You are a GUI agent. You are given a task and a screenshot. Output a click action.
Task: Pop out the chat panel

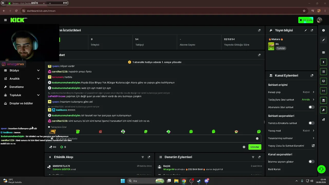click(x=259, y=55)
